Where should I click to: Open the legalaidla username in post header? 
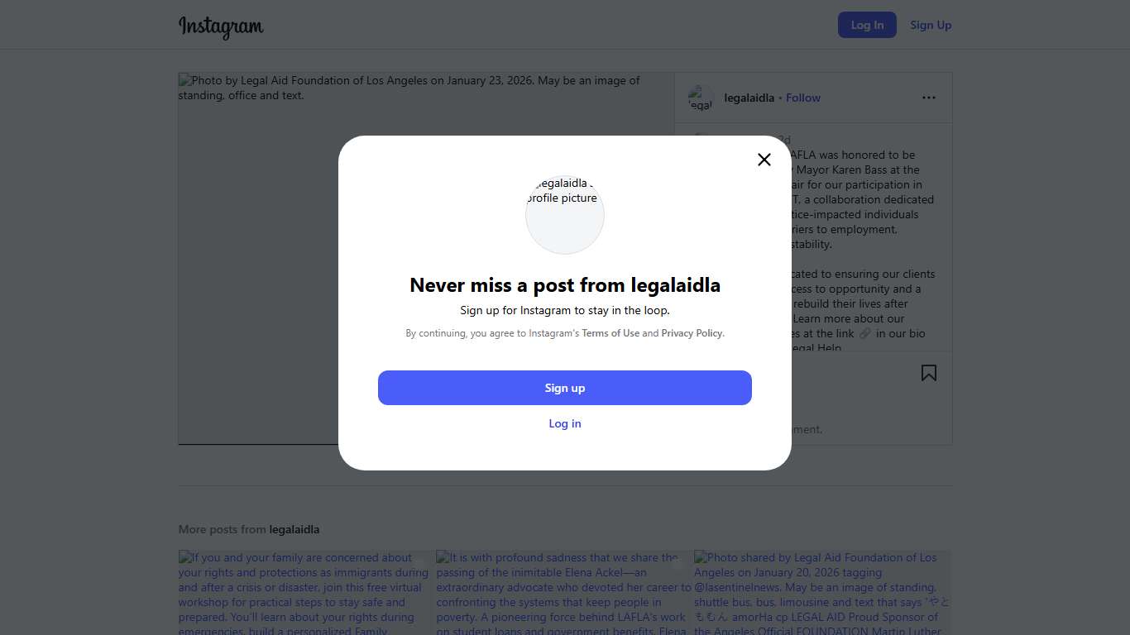tap(749, 98)
